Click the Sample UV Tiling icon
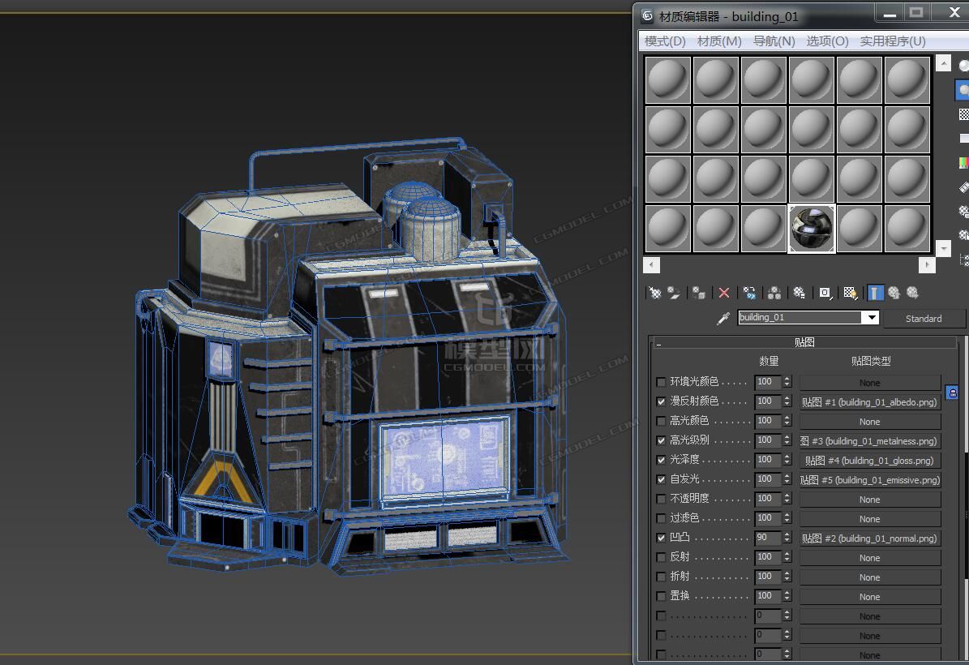The height and width of the screenshot is (665, 969). pos(963,139)
